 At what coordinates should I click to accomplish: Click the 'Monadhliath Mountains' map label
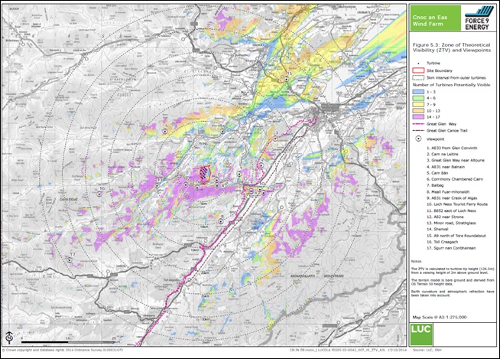pyautogui.click(x=317, y=276)
